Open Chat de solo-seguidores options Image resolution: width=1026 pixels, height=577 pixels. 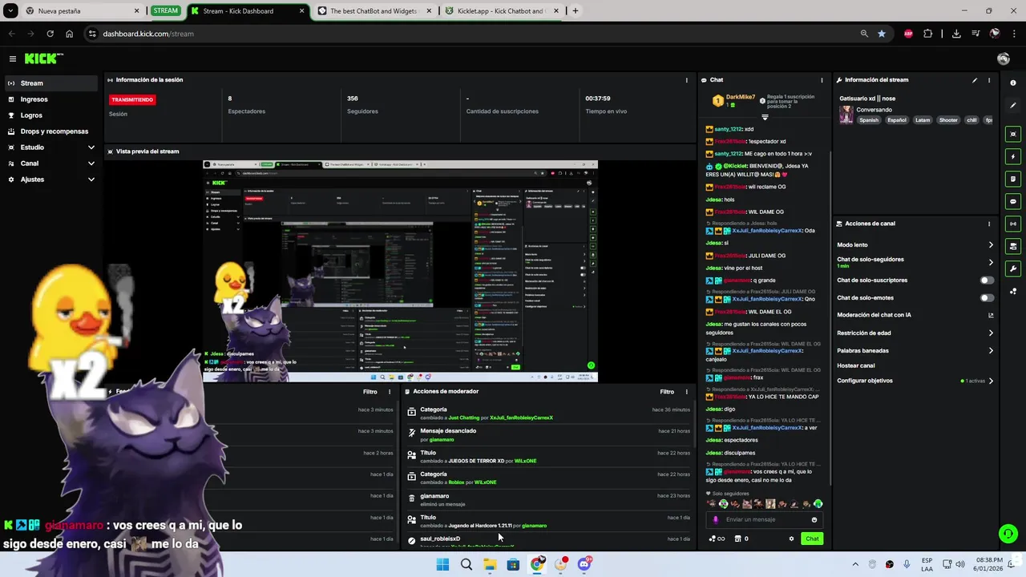tap(915, 262)
